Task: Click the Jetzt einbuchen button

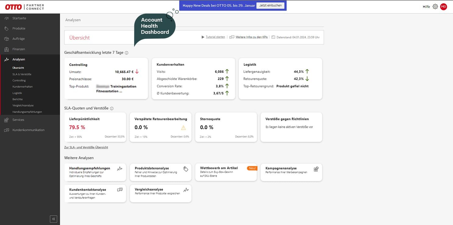Action: point(270,5)
